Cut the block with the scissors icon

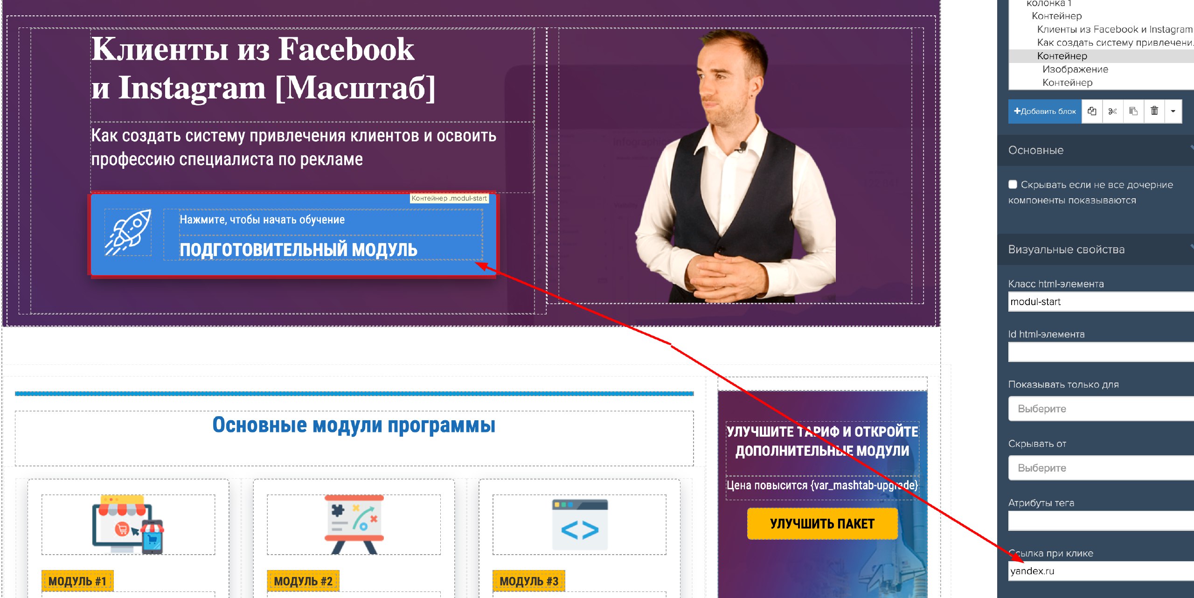[1113, 111]
